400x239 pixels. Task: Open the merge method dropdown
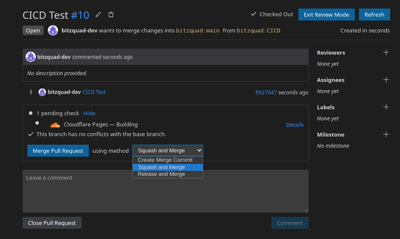pos(168,151)
